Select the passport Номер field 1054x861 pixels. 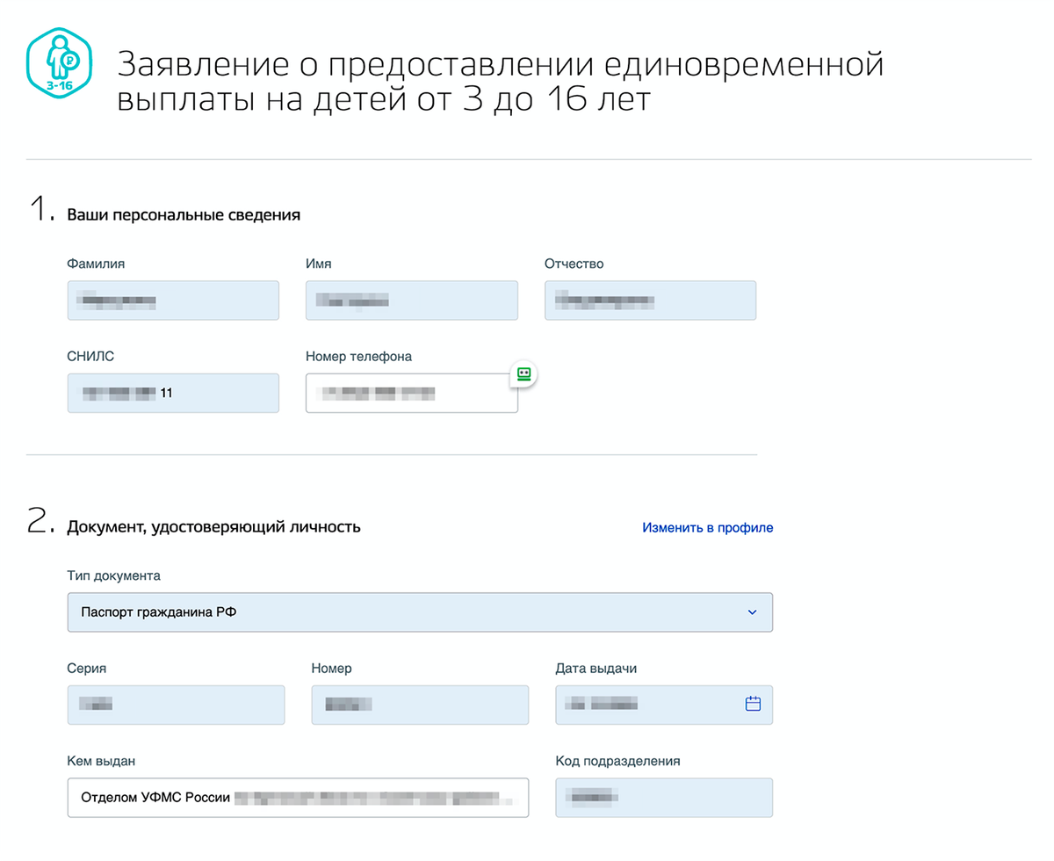tap(420, 705)
